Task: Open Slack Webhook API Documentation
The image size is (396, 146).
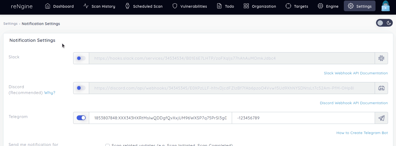Action: pyautogui.click(x=356, y=73)
